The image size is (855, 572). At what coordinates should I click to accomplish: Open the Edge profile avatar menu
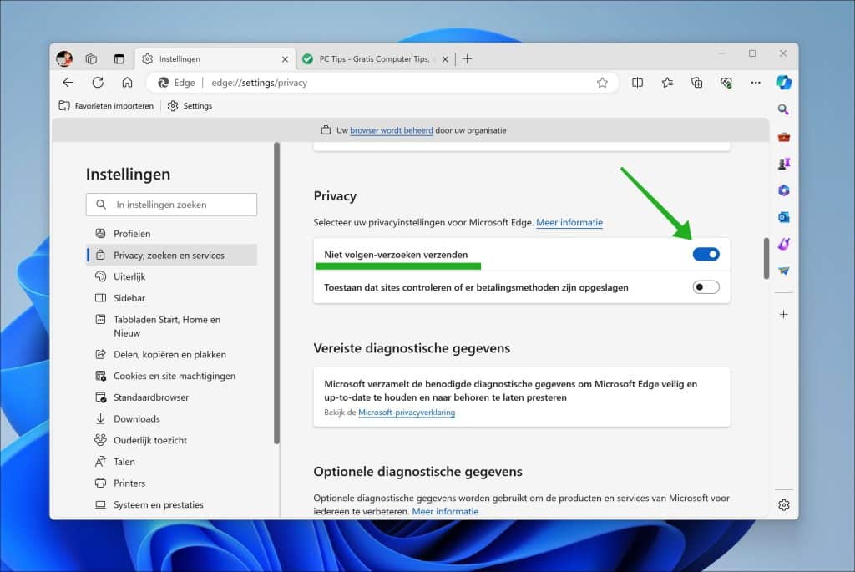(x=64, y=58)
